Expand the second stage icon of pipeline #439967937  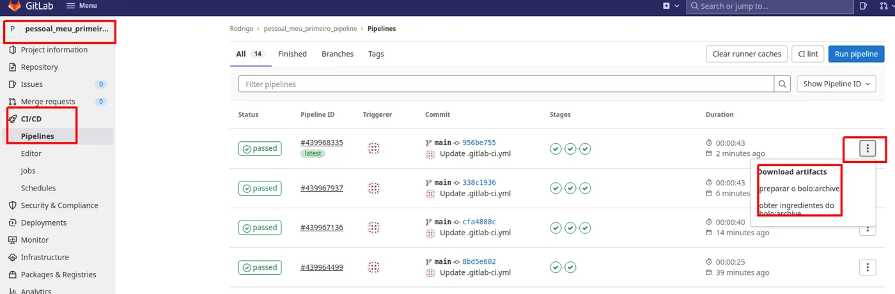(x=570, y=188)
